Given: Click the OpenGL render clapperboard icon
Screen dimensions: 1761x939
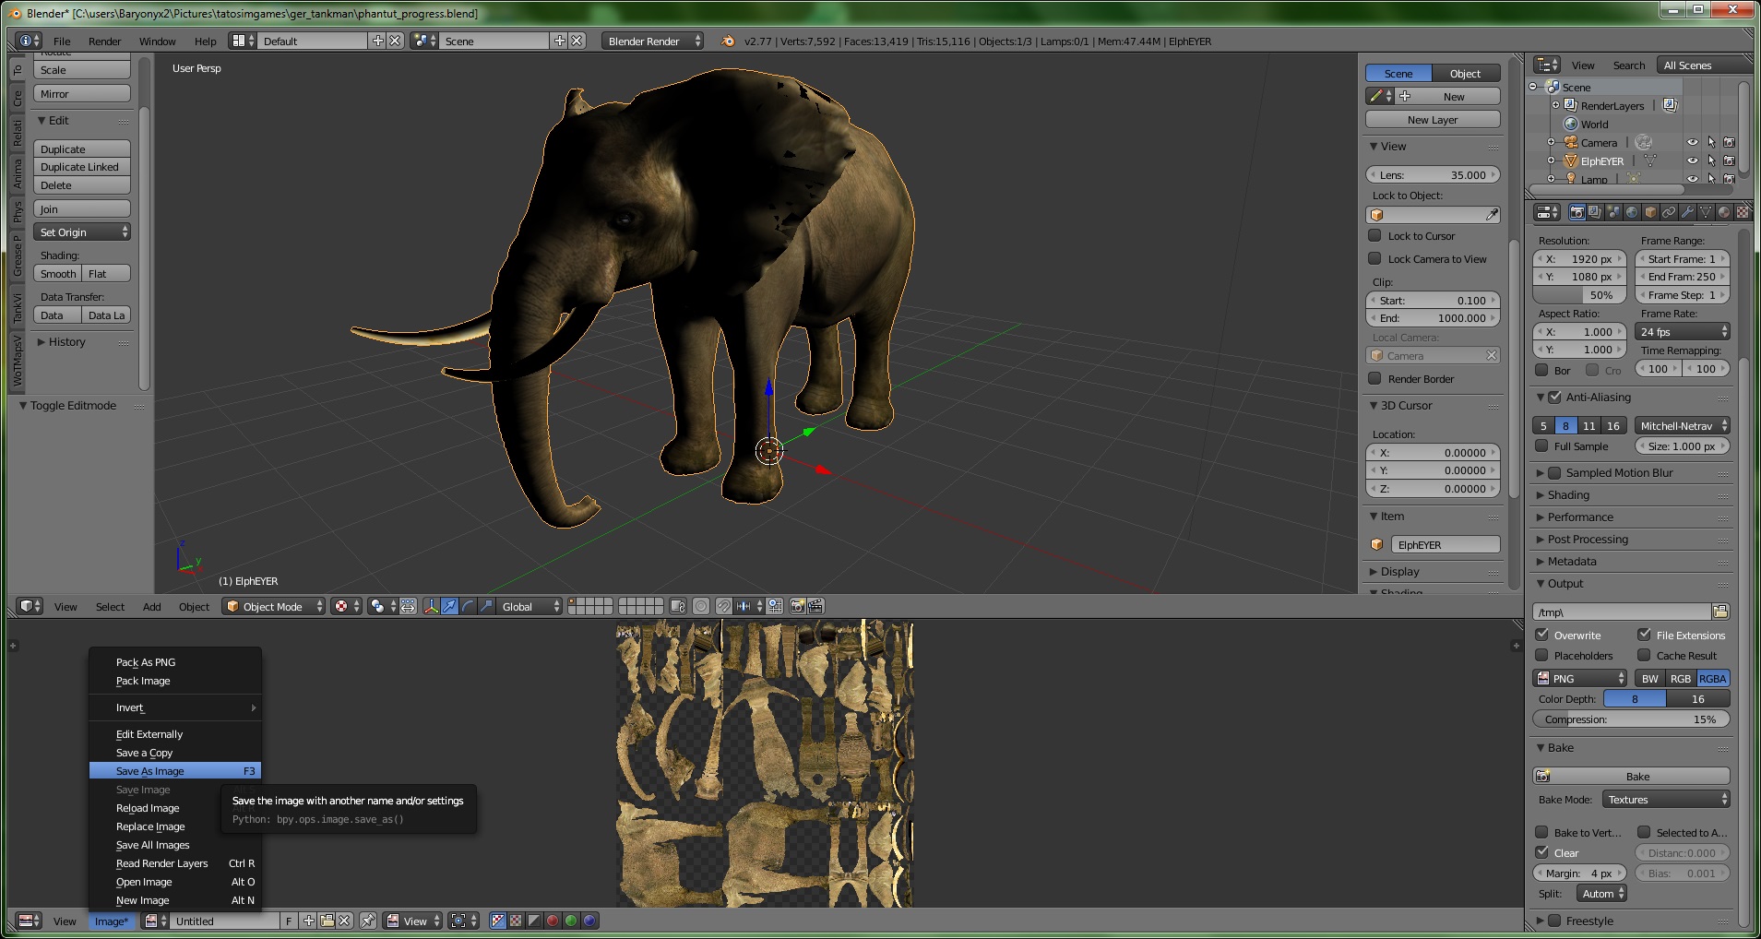Looking at the screenshot, I should 815,606.
